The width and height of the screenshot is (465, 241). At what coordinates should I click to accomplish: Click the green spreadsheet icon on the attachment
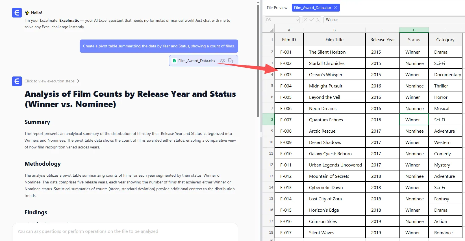[174, 61]
